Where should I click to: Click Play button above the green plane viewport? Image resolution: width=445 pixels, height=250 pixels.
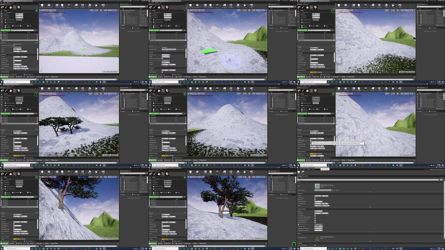pos(245,5)
